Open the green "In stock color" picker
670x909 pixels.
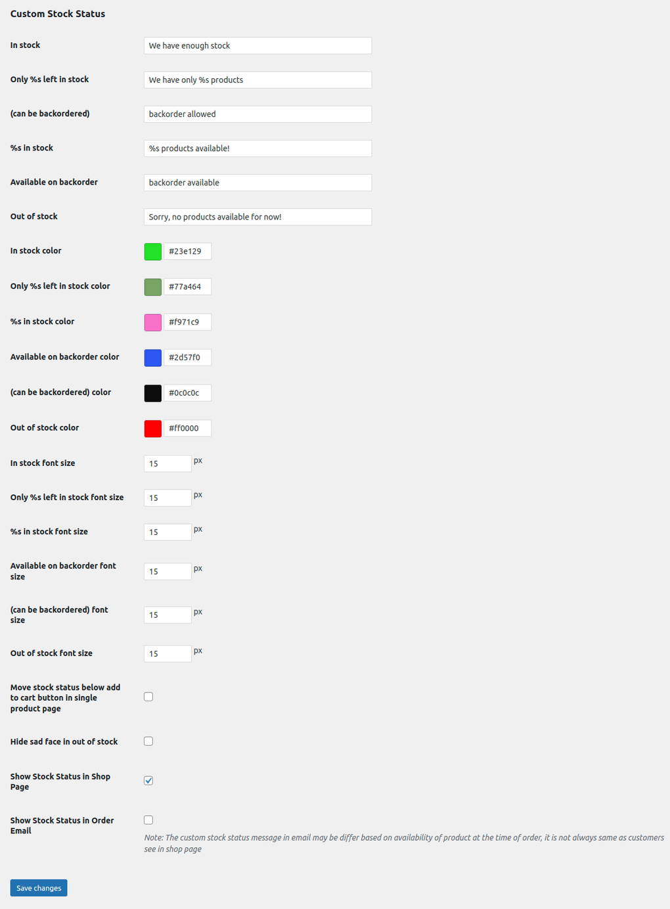pos(152,251)
